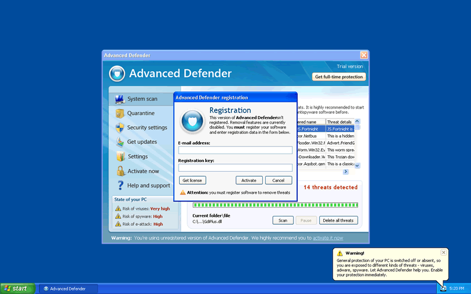
Task: Click in the E-mail address field
Action: pyautogui.click(x=235, y=151)
